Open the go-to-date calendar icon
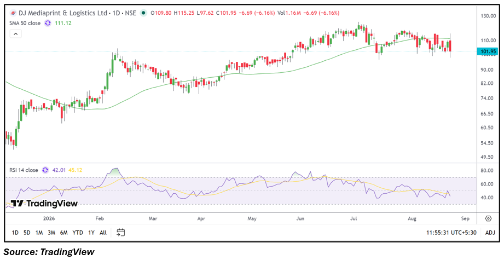The height and width of the screenshot is (260, 504). (120, 233)
